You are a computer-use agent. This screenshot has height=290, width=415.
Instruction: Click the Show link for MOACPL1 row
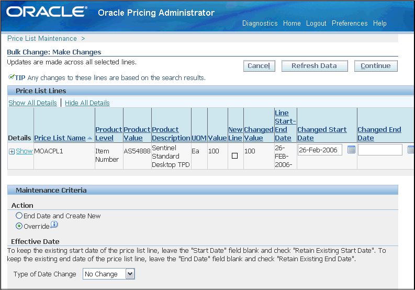[24, 151]
